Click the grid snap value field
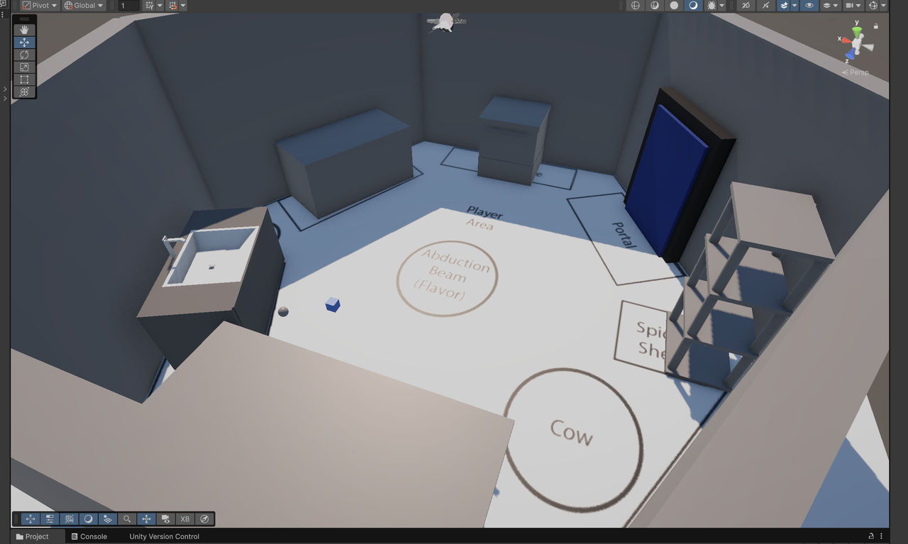 [x=128, y=6]
